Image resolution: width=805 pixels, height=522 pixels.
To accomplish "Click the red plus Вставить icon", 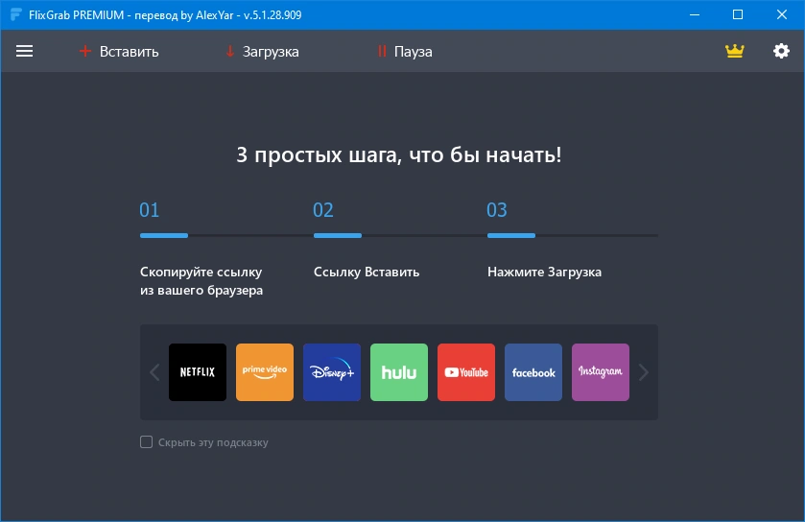I will pos(85,51).
